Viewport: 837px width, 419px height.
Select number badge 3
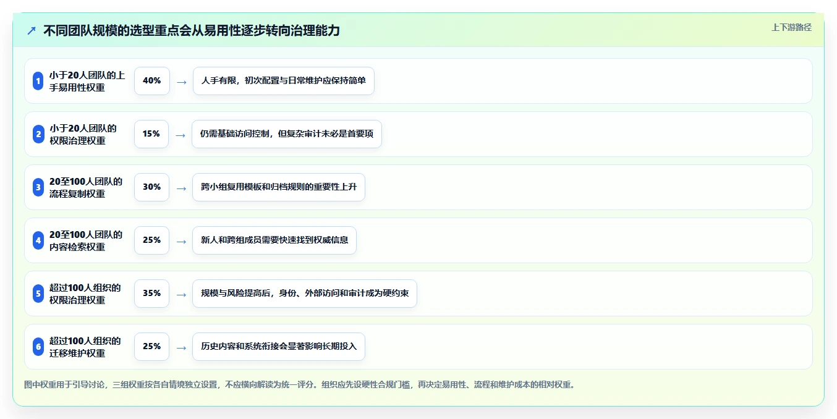click(x=38, y=187)
